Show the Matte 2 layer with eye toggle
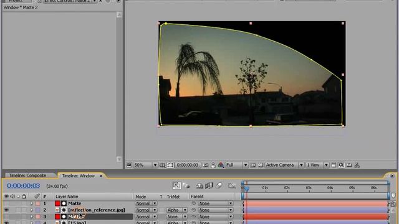 (x=6, y=217)
